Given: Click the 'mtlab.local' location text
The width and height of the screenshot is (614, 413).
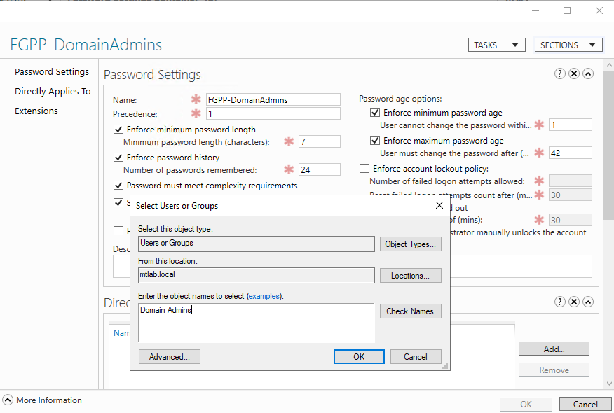Looking at the screenshot, I should [158, 274].
